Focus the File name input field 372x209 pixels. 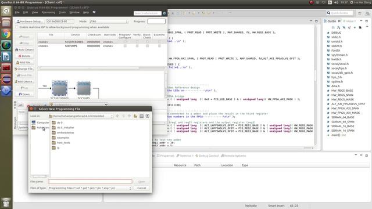[90, 182]
